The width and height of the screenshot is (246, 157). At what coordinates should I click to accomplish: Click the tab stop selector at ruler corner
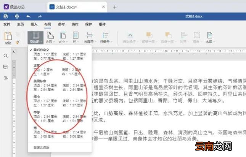(x=14, y=51)
